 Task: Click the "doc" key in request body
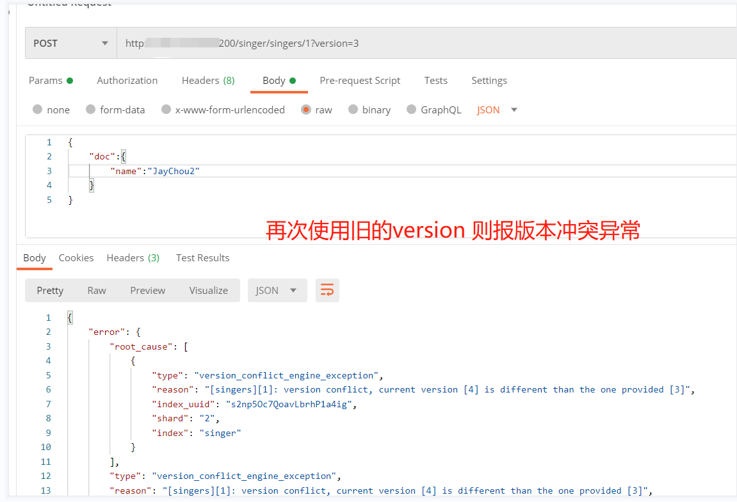coord(102,156)
